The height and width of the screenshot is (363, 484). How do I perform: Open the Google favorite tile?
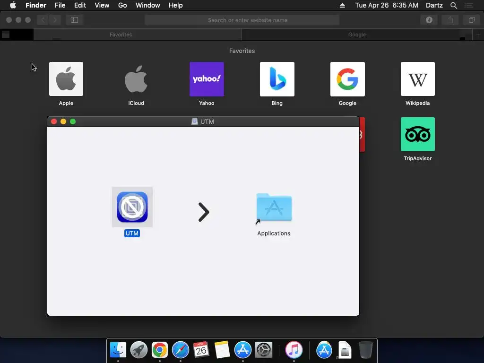point(347,79)
